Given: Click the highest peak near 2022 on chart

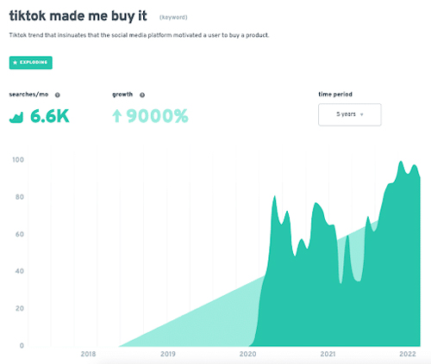Looking at the screenshot, I should coord(401,163).
